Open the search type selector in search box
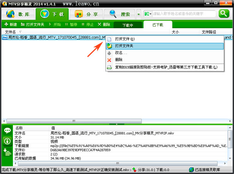 coord(148,14)
